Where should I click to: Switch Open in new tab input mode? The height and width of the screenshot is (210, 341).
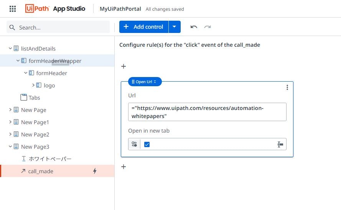pos(134,144)
